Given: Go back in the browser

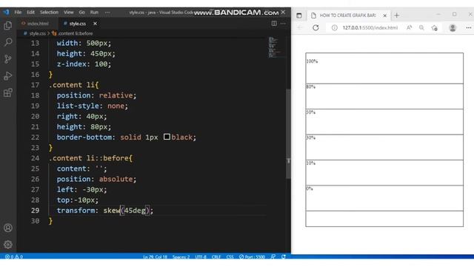Looking at the screenshot, I should (300, 28).
